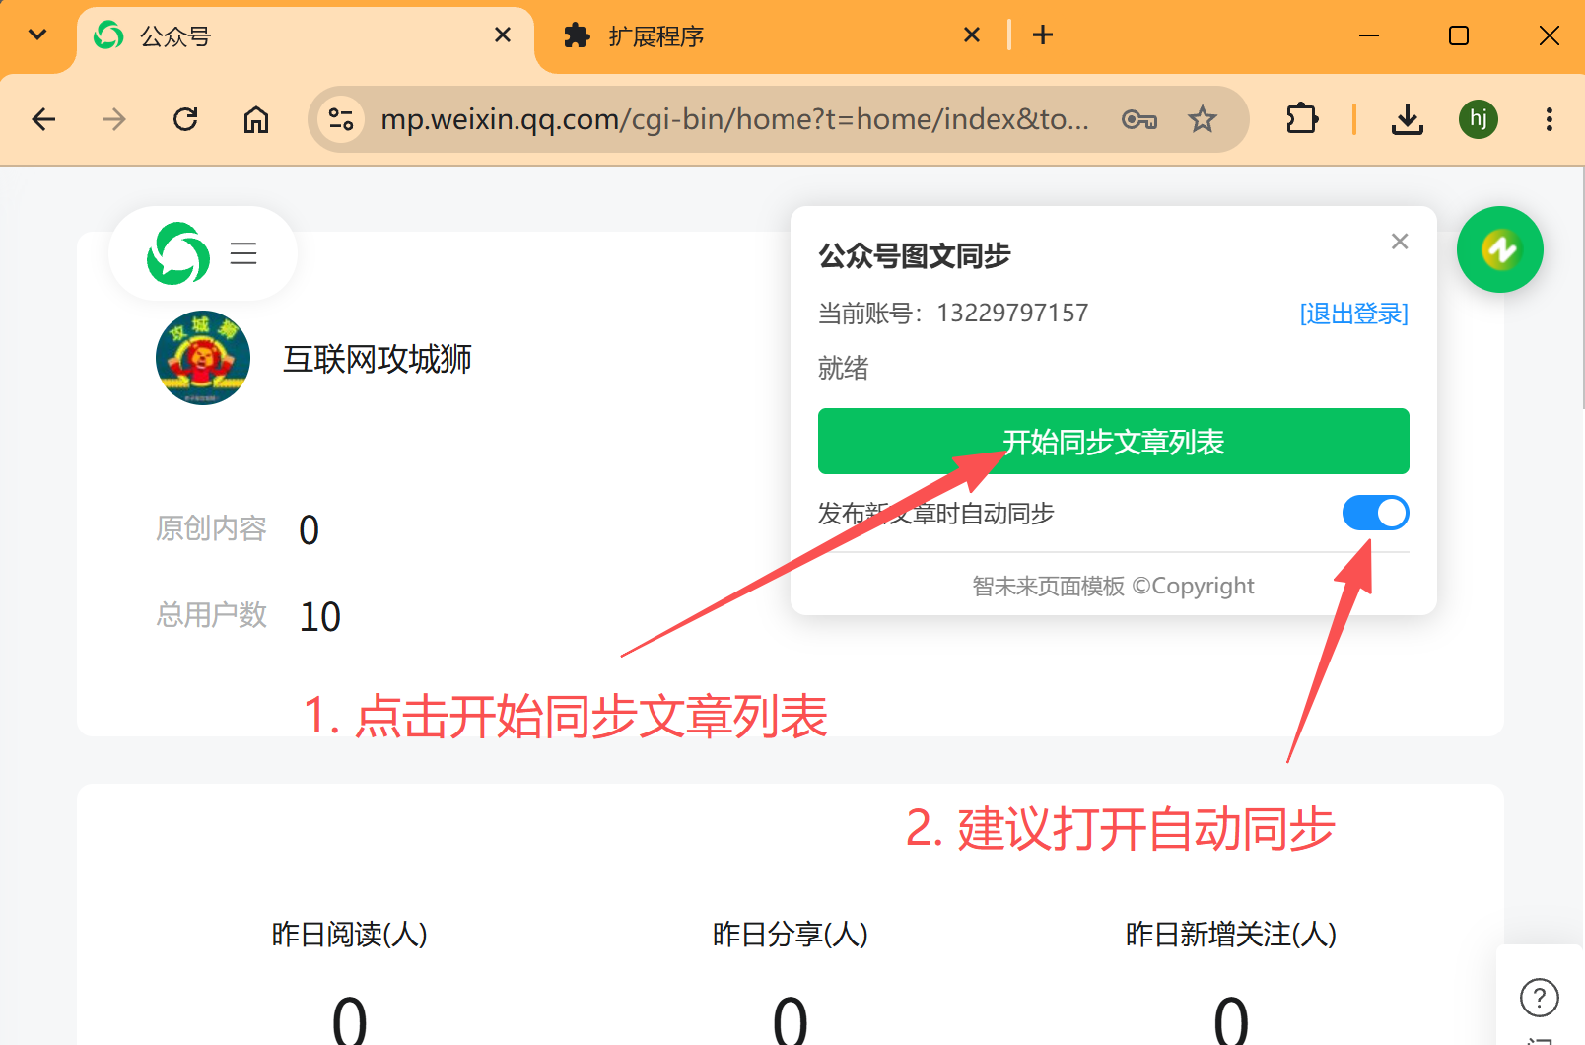1585x1045 pixels.
Task: Close the 扩展程序 tab
Action: pyautogui.click(x=972, y=35)
